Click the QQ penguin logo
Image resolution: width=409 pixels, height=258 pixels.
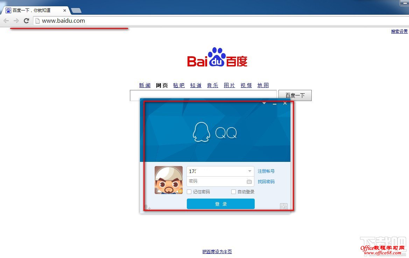point(201,132)
